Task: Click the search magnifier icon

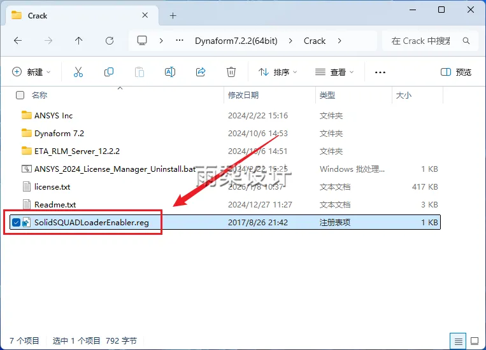Action: click(x=466, y=41)
